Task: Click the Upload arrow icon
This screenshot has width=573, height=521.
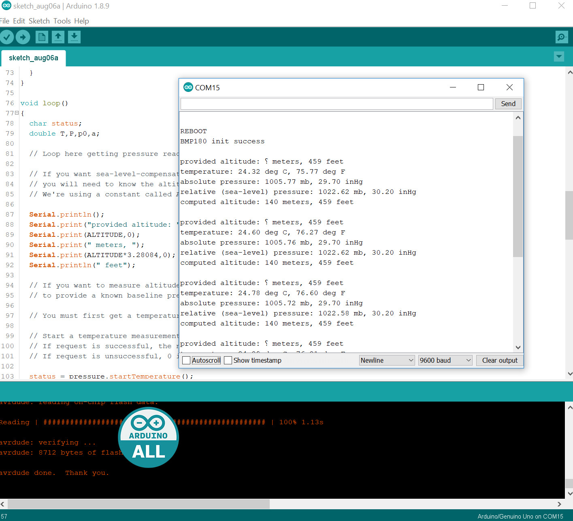Action: [23, 37]
